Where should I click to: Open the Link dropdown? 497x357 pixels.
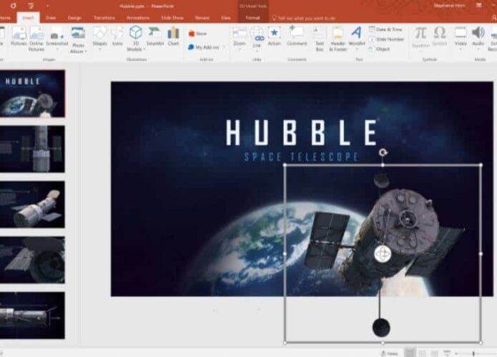pos(257,50)
